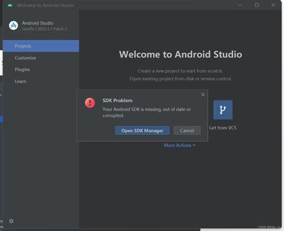Select the Projects sidebar tab
This screenshot has width=284, height=231.
point(41,46)
